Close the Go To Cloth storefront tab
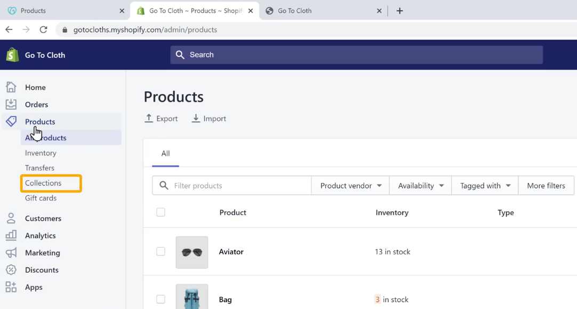 (x=379, y=11)
